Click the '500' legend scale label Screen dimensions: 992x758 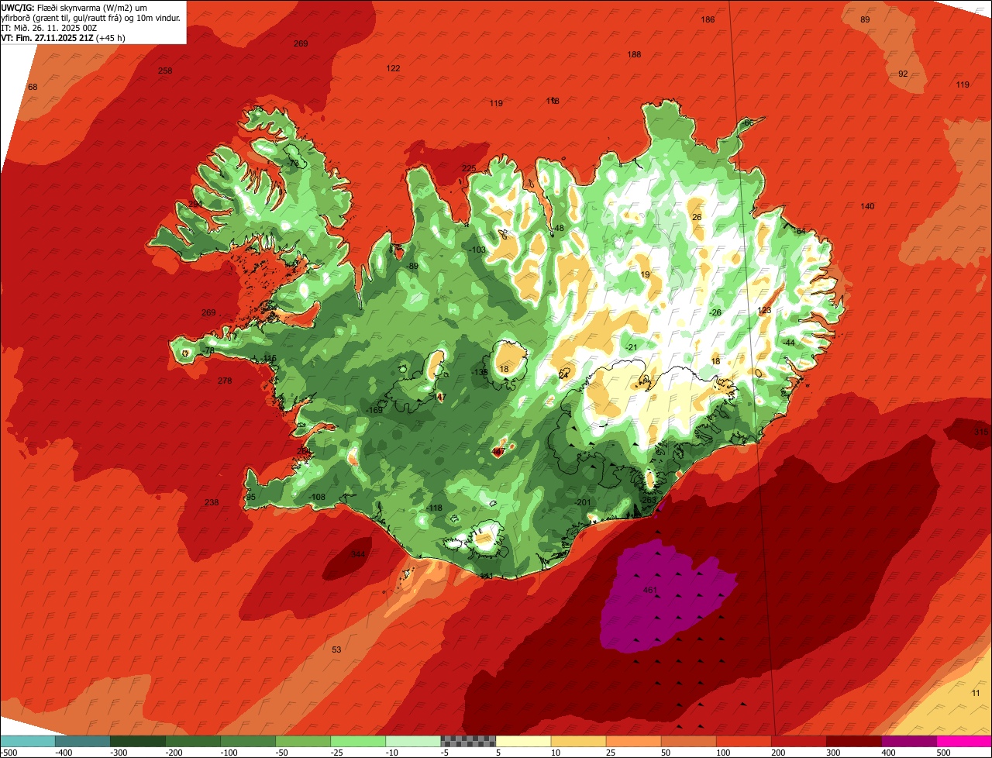point(943,752)
